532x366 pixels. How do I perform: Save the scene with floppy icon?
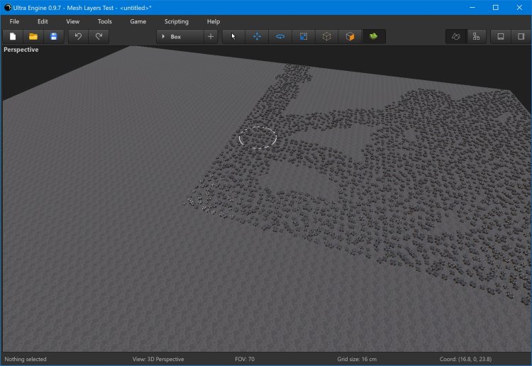(53, 36)
